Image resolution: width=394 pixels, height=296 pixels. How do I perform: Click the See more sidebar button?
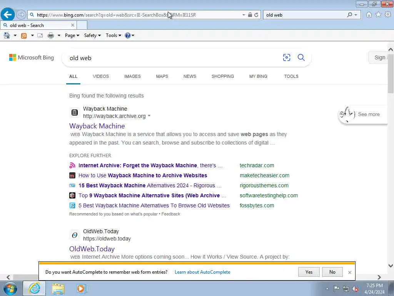363,114
